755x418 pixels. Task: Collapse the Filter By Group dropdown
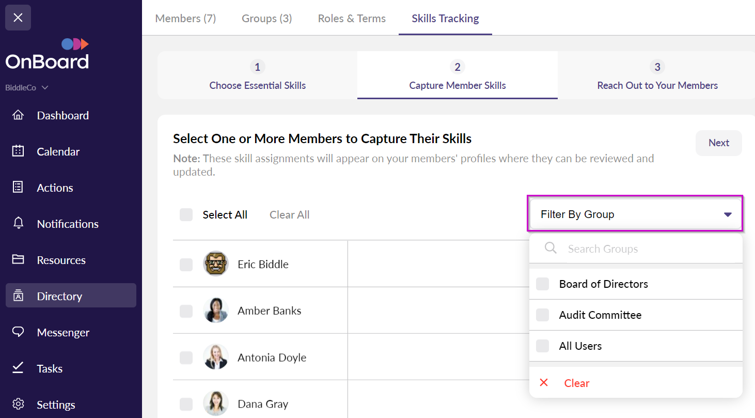(x=727, y=214)
